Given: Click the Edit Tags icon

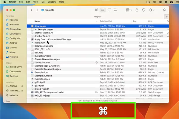Looking at the screenshot, I should pyautogui.click(x=143, y=10).
